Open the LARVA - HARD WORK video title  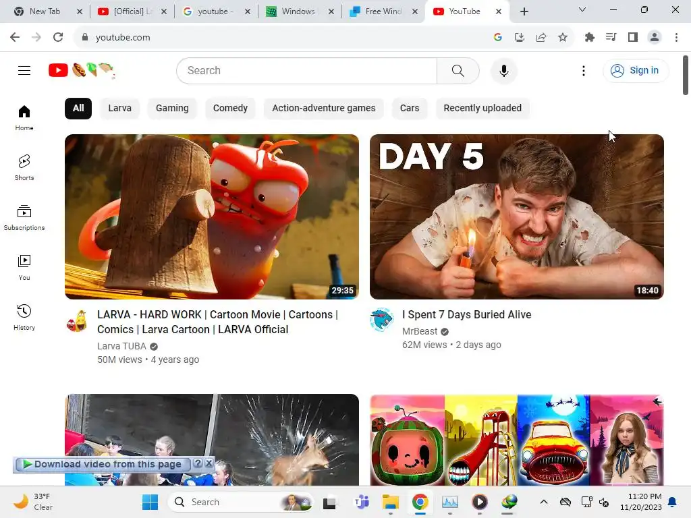click(x=218, y=322)
